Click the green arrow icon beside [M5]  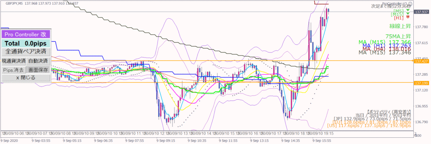pos(408,10)
